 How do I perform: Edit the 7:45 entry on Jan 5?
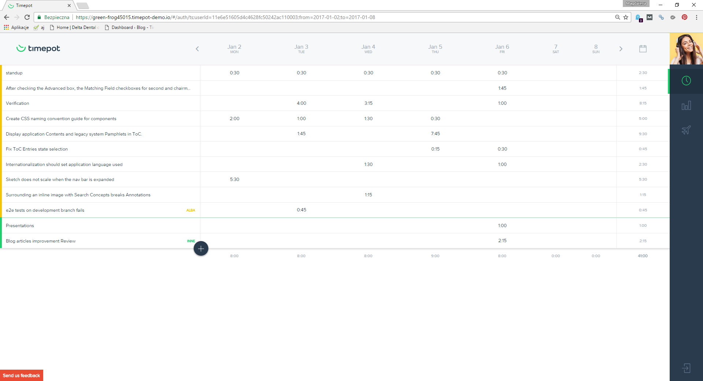point(435,134)
